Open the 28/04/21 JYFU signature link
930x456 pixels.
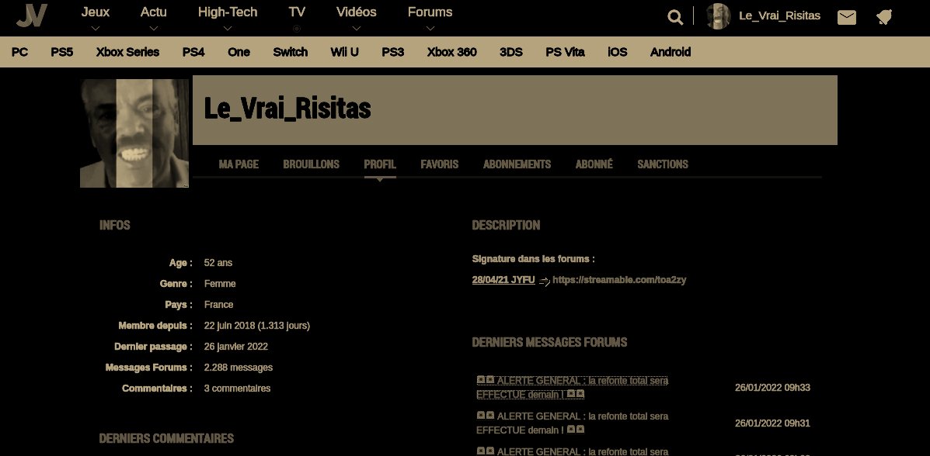tap(503, 279)
